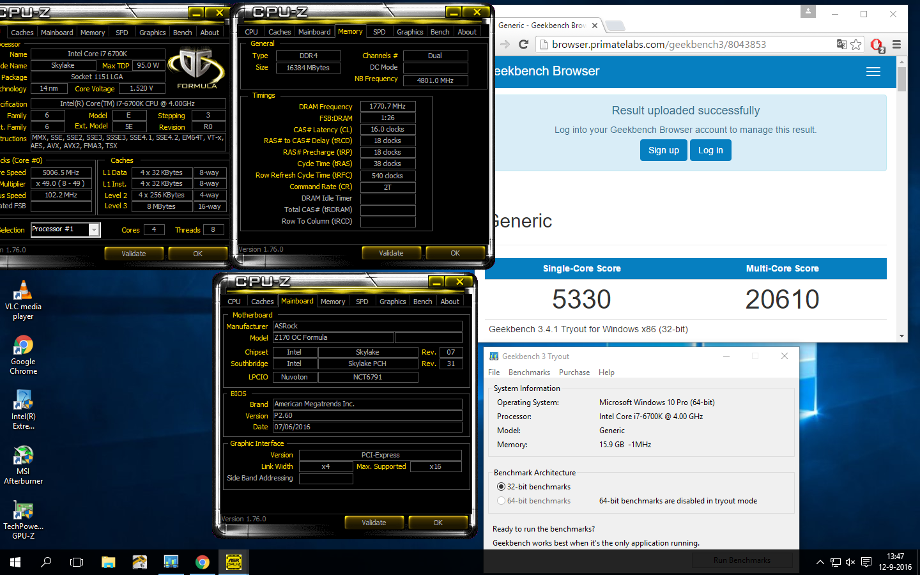Screen dimensions: 920x575
Task: Click Validate in the i7 6700K CPU-Z window
Action: coord(134,254)
